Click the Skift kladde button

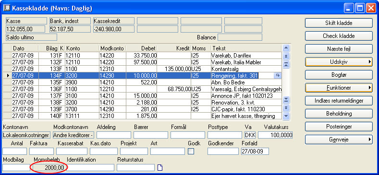339,23
